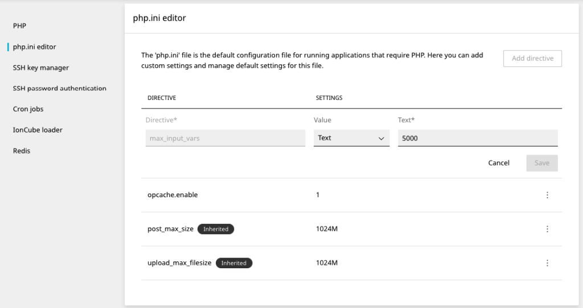Open options menu for opcache.enable row
This screenshot has height=308, width=583.
point(547,195)
